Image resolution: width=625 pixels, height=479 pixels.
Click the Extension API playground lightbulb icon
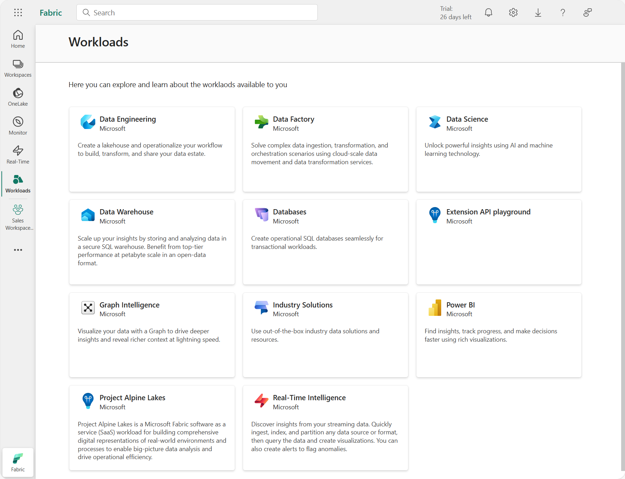point(435,215)
